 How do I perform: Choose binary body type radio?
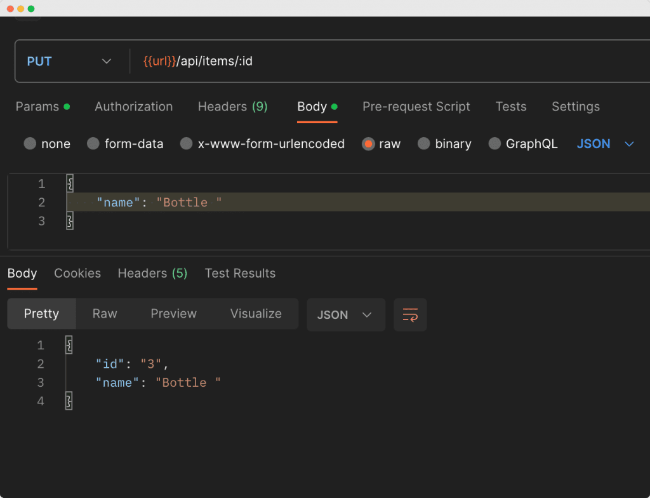423,144
